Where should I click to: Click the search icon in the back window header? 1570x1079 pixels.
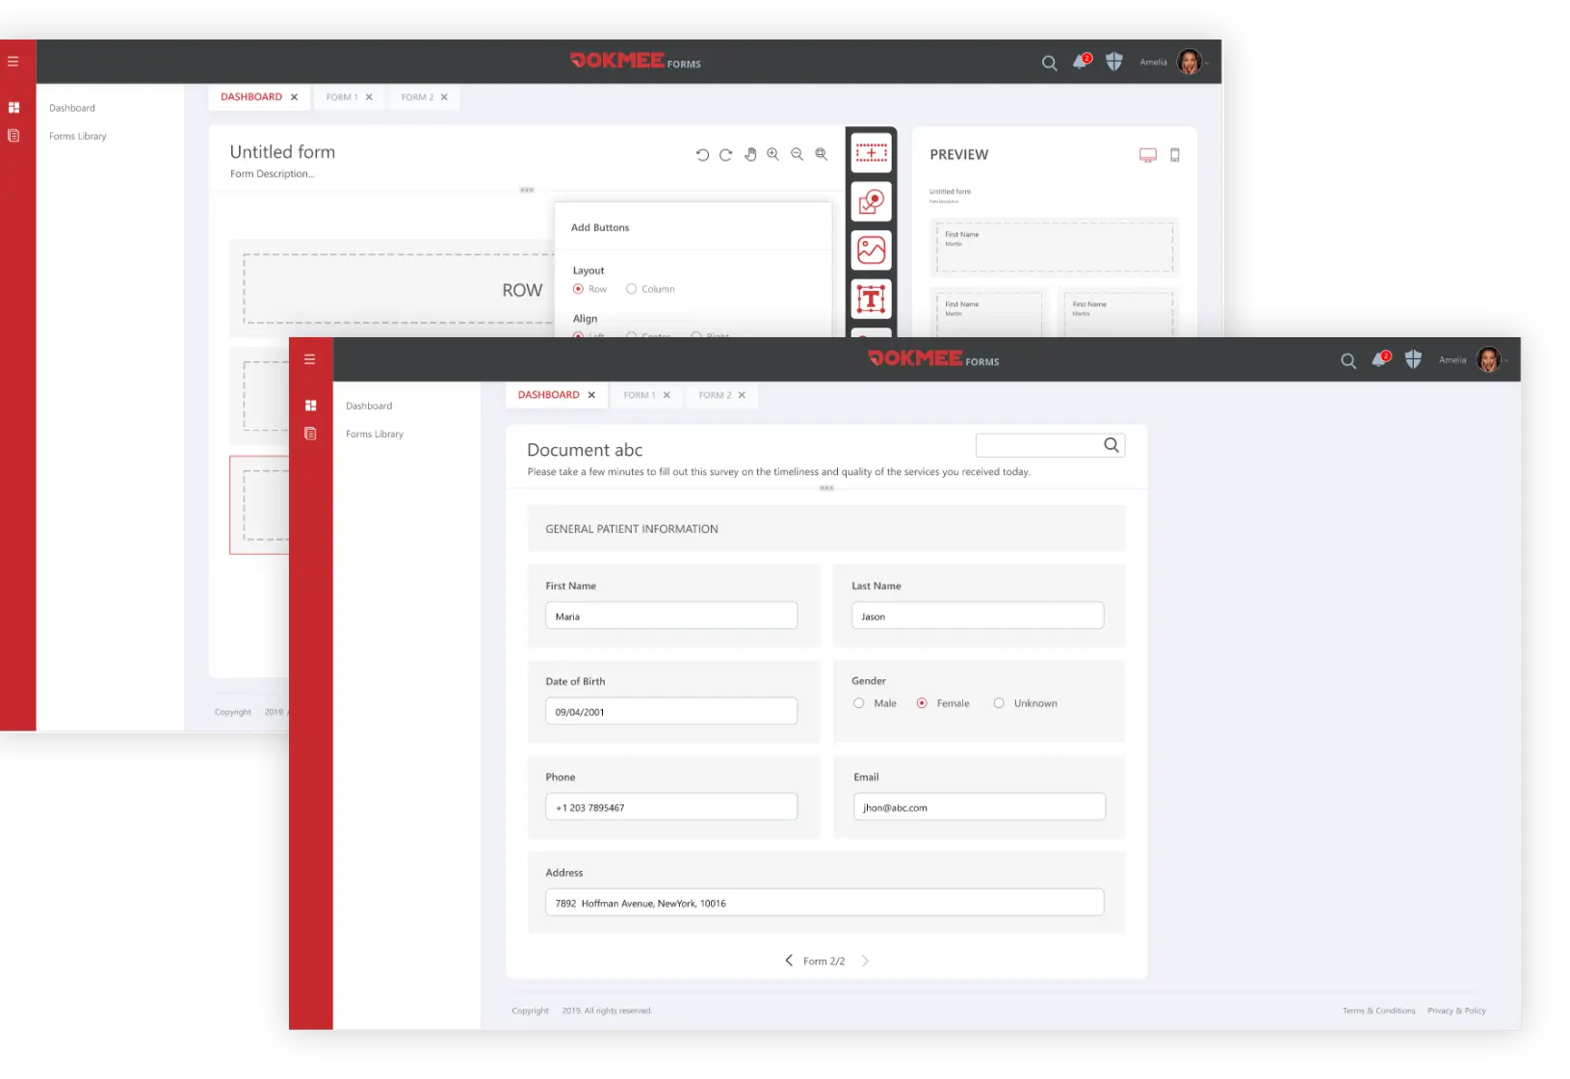click(1050, 63)
